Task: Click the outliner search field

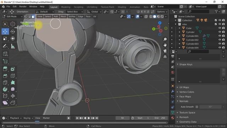Action: [x=199, y=11]
